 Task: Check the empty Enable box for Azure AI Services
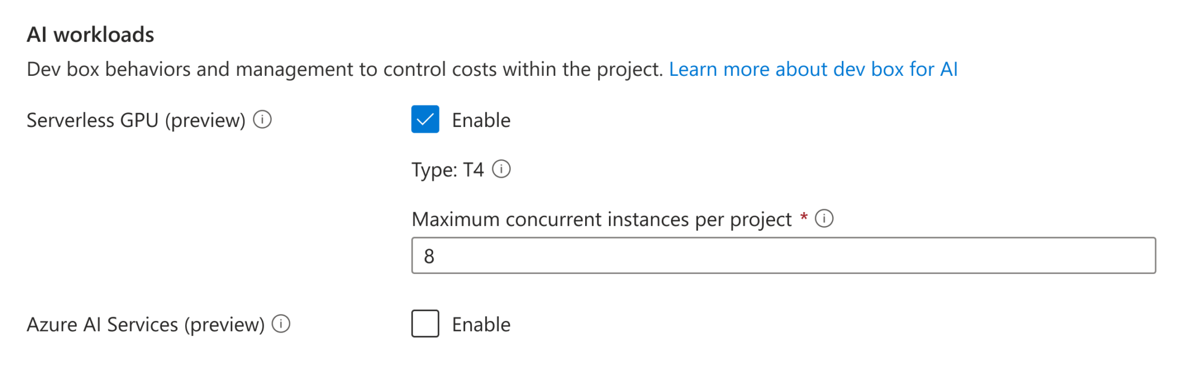(x=424, y=324)
